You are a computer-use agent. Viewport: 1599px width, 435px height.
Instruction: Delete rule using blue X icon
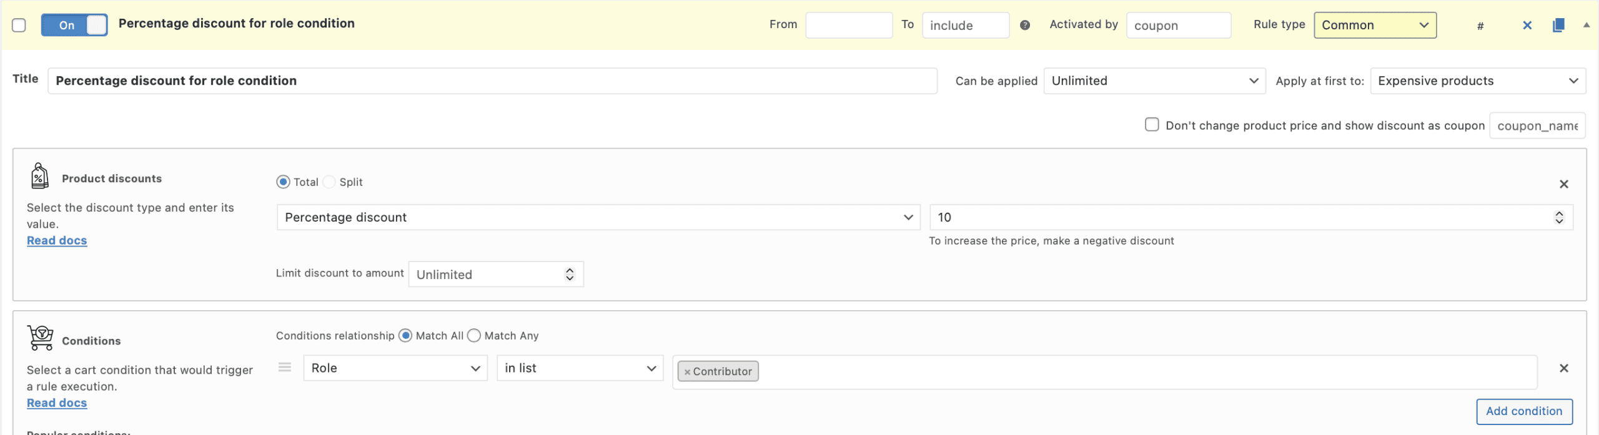click(x=1527, y=25)
